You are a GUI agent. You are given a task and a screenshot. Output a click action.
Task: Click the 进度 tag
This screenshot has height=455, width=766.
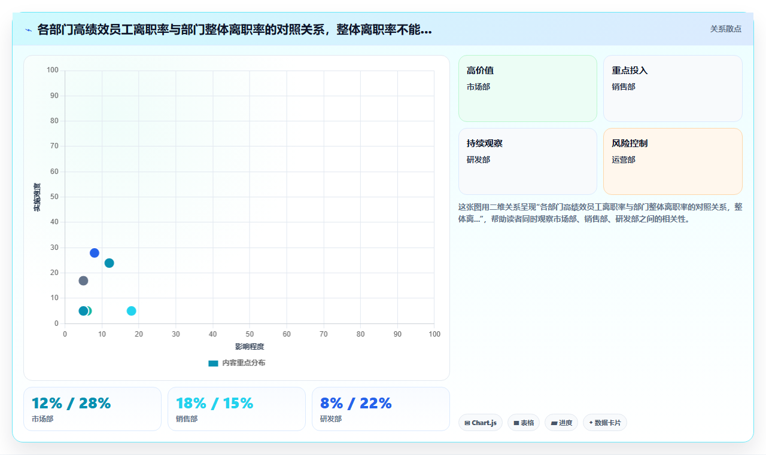tap(561, 423)
